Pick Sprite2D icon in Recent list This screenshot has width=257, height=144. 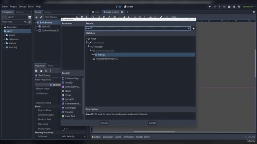pyautogui.click(x=63, y=100)
